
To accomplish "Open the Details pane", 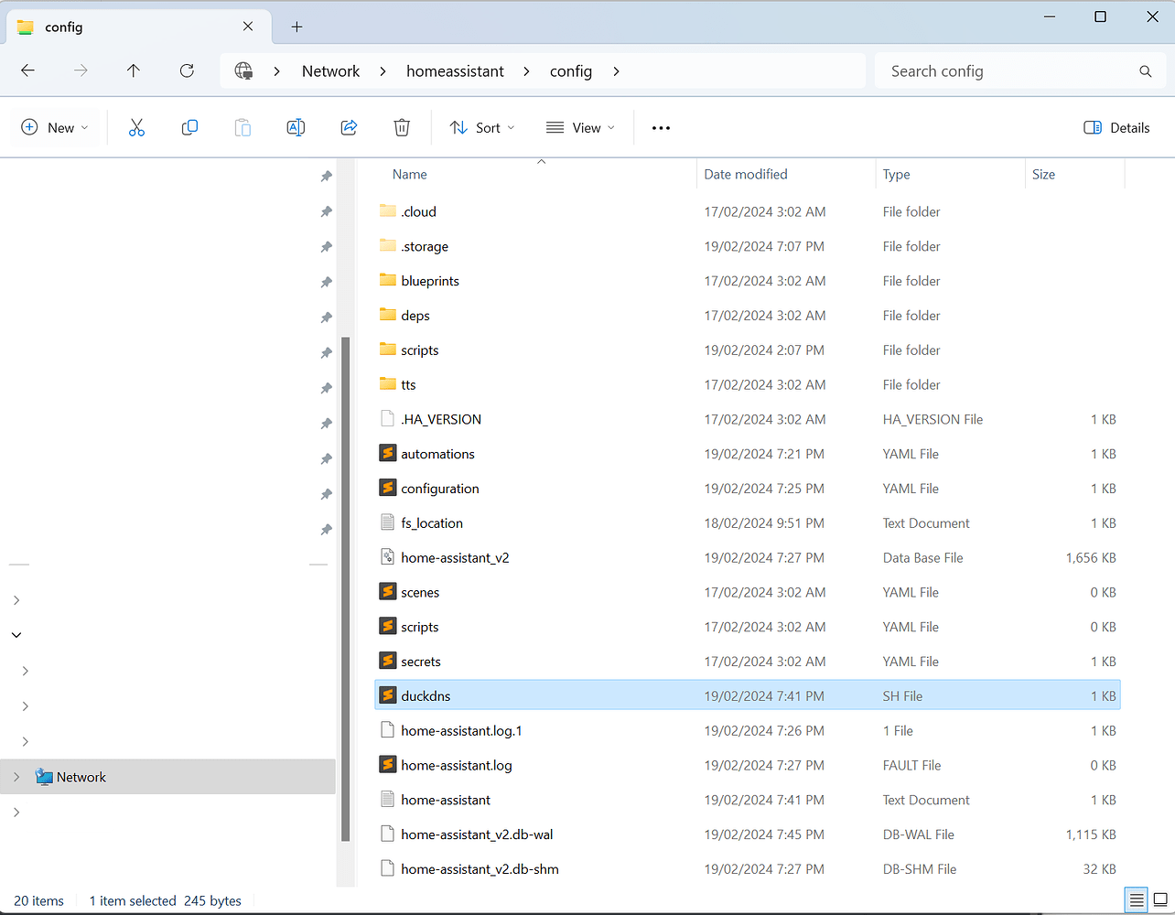I will pos(1116,127).
